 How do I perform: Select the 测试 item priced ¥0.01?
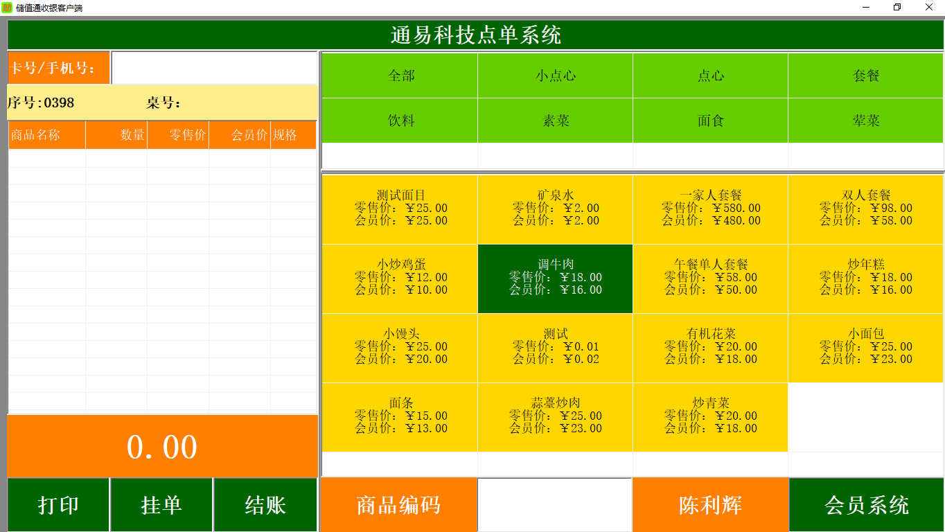click(x=555, y=348)
